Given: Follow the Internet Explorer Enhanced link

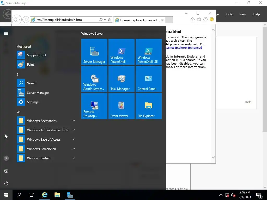Looking at the screenshot, I should click(x=184, y=48).
